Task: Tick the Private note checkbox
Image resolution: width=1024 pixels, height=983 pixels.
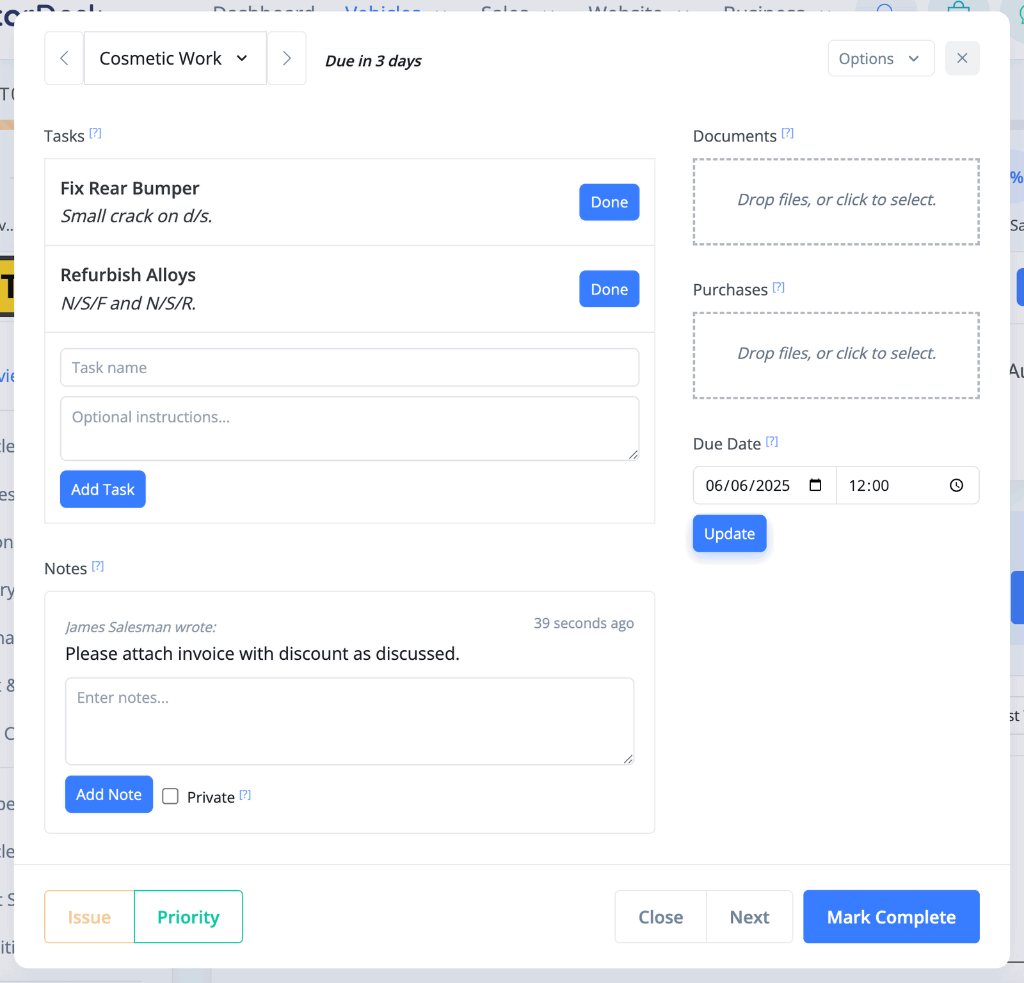Action: click(170, 796)
